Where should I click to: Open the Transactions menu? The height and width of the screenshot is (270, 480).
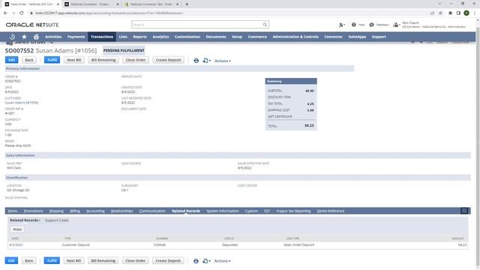tap(102, 37)
